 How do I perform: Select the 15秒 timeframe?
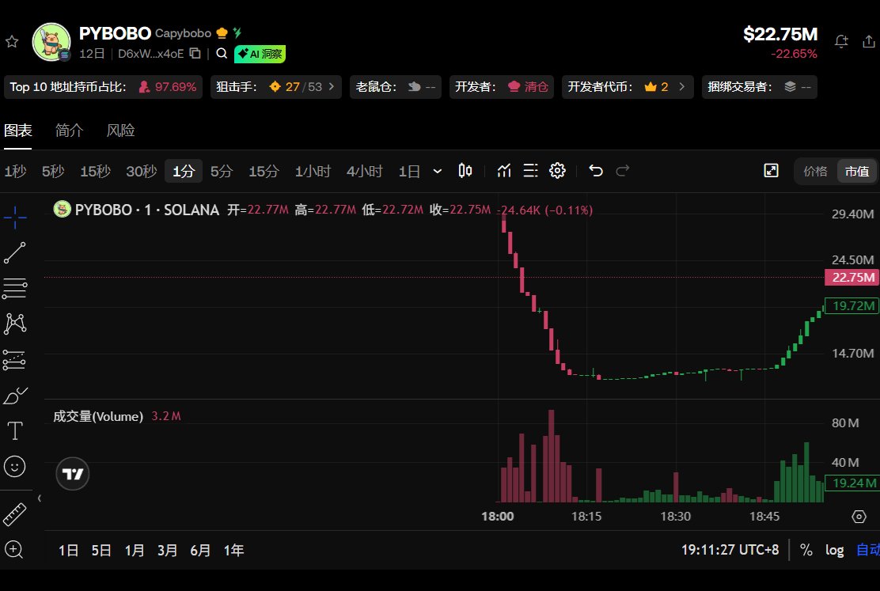(96, 171)
